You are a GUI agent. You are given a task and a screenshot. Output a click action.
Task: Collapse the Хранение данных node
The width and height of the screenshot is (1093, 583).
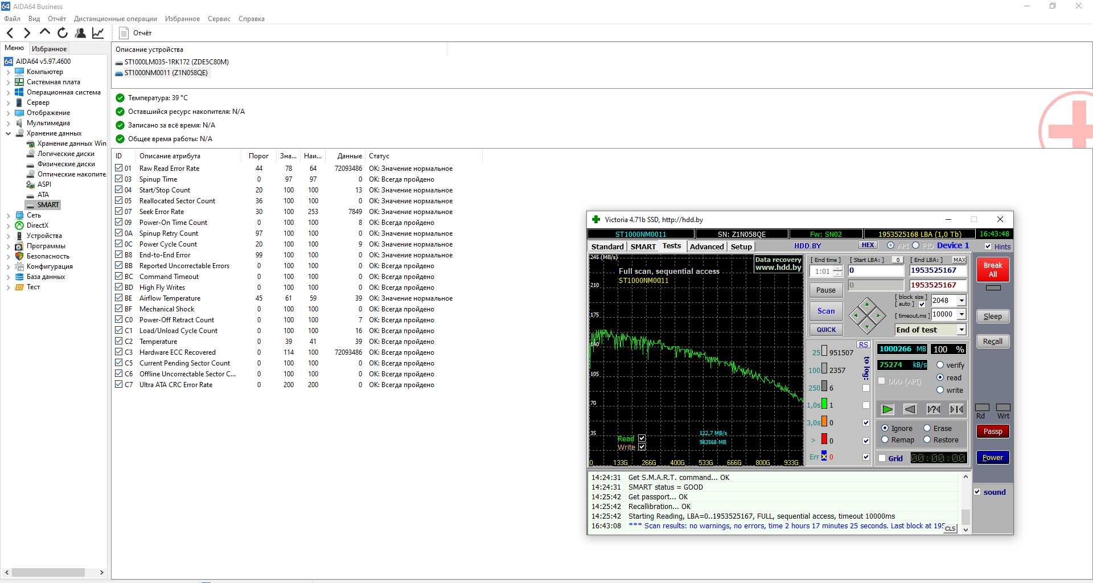click(x=8, y=134)
